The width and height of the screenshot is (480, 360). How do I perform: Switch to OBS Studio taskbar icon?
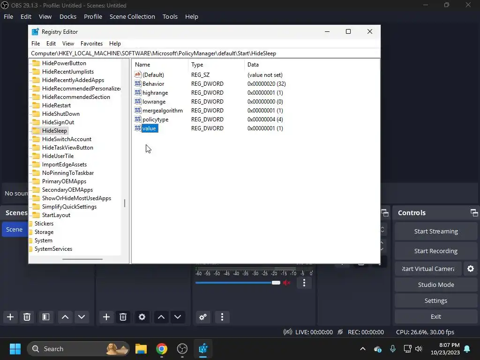[182, 349]
